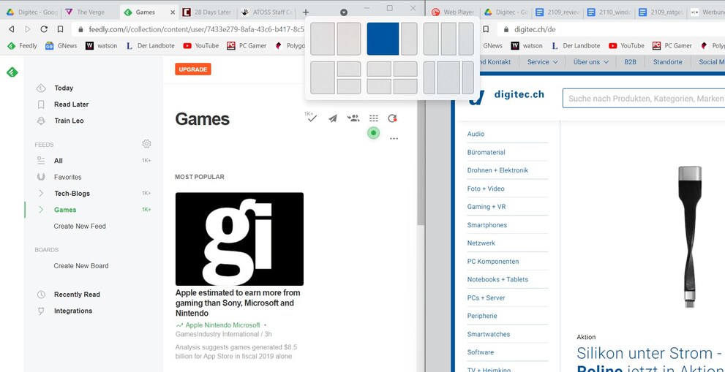
Task: Click the paper plane share icon
Action: tap(332, 119)
